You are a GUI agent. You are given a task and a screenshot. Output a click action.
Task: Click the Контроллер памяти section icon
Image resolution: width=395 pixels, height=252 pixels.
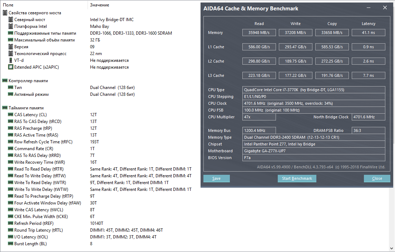coord(5,81)
